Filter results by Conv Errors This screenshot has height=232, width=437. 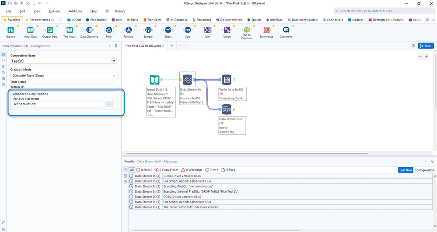166,170
